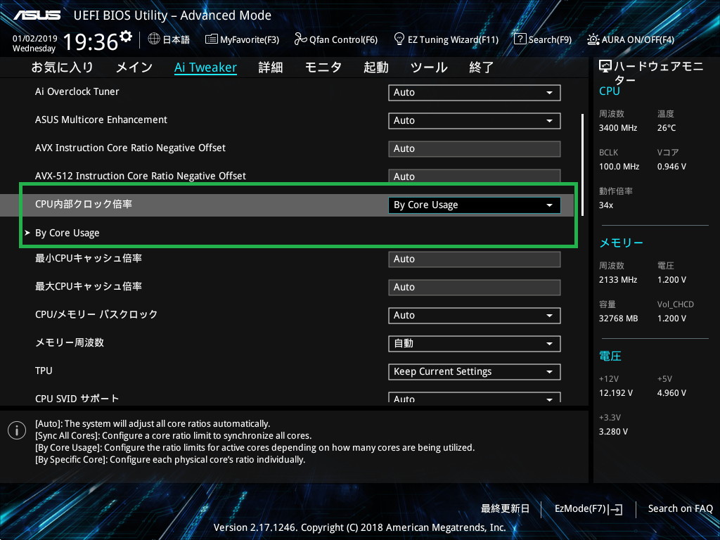Click the EzMode exit arrow icon
Screen dimensions: 720x540
(x=616, y=509)
